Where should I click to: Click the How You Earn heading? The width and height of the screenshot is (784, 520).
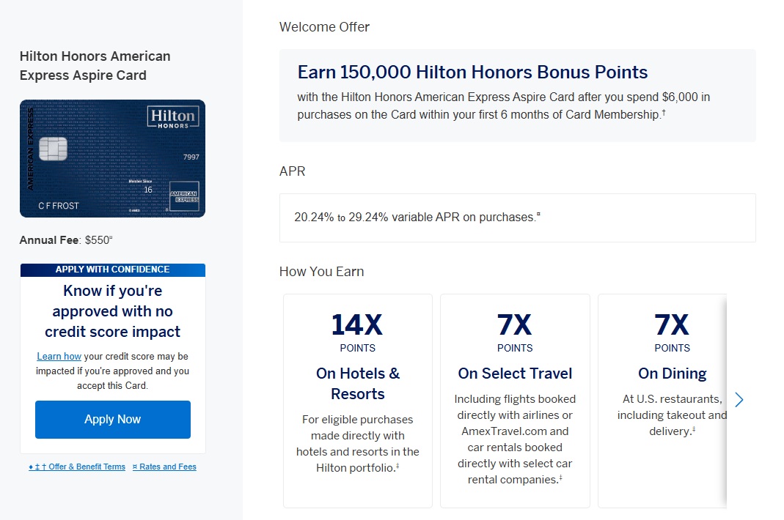[x=321, y=272]
